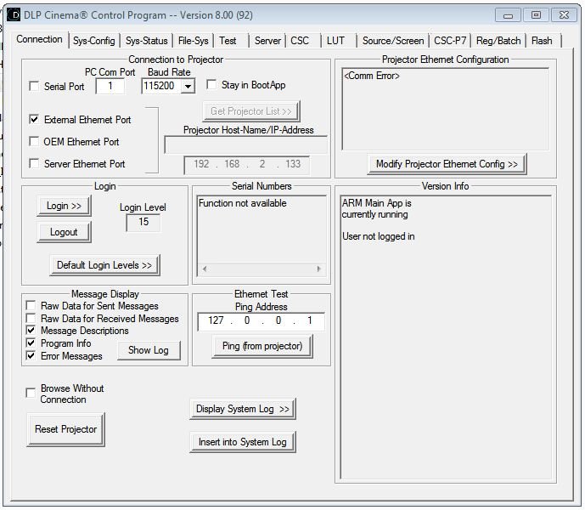Click the Show Log button
This screenshot has height=510, width=585.
(149, 350)
